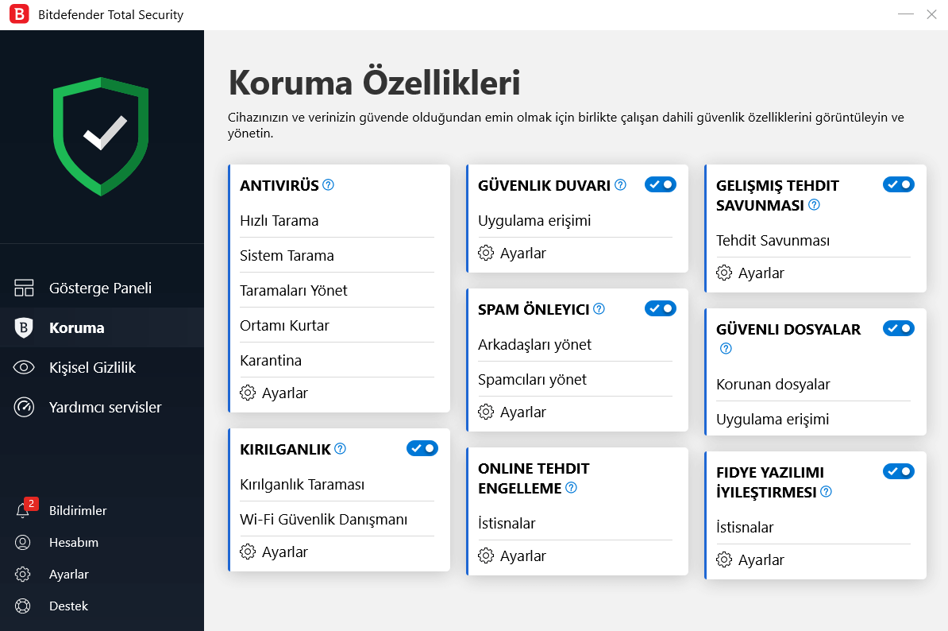This screenshot has height=631, width=948.
Task: Select Yardımcı servisler in sidebar
Action: pos(105,407)
